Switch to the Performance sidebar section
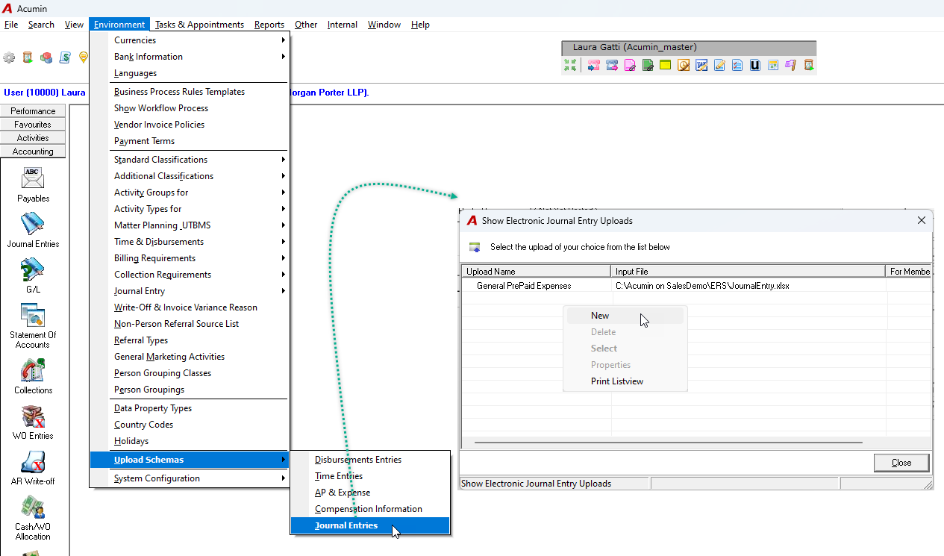This screenshot has width=944, height=556. 33,111
